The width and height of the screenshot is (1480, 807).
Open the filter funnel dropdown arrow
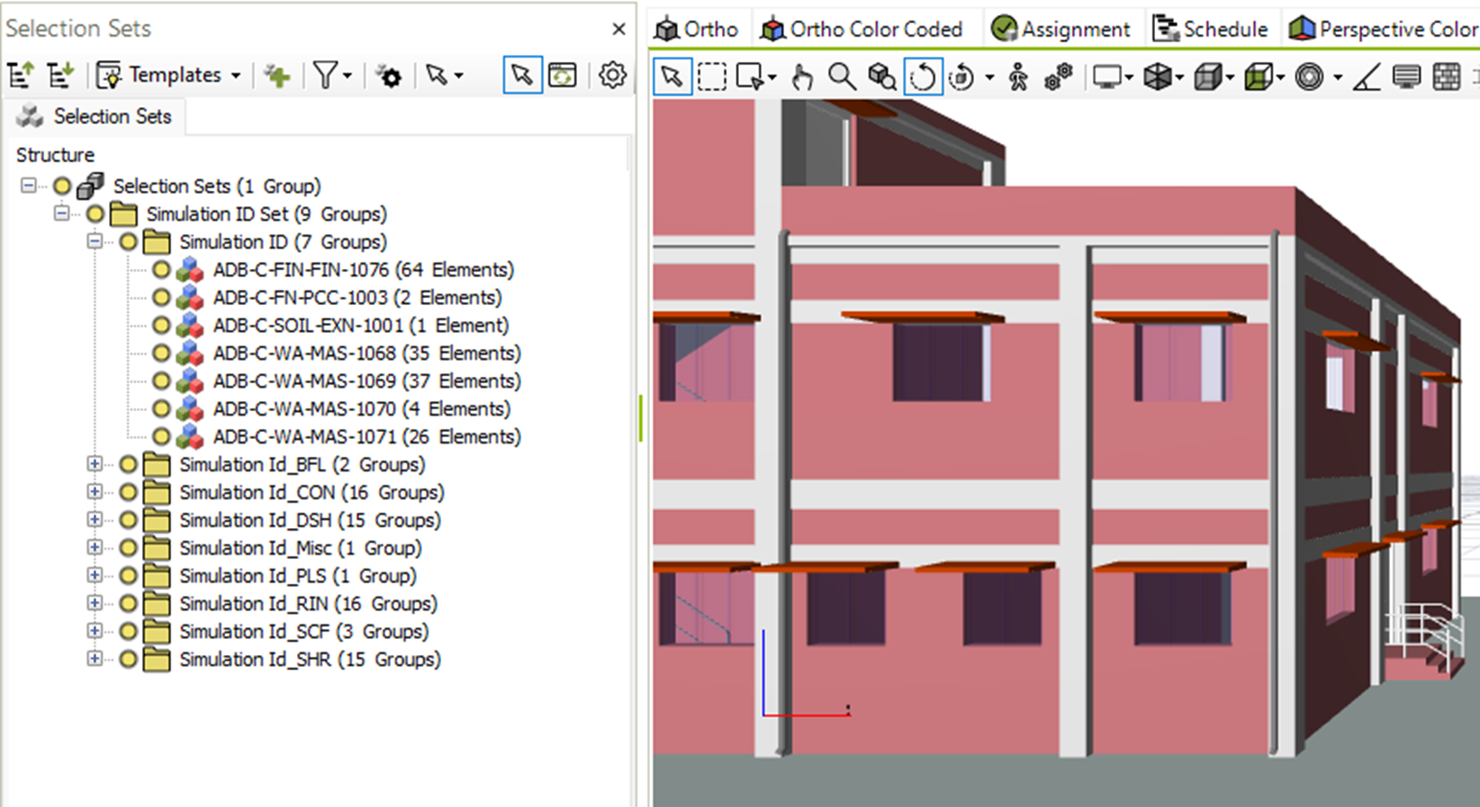point(347,76)
